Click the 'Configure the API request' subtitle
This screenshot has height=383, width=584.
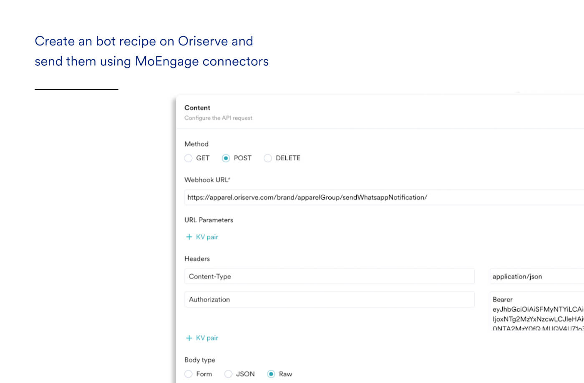pyautogui.click(x=218, y=118)
